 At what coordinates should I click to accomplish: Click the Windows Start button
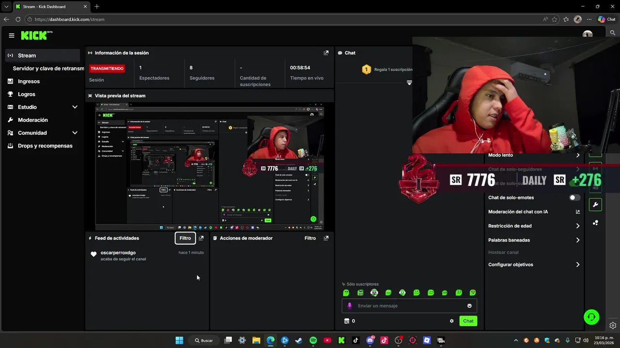click(179, 340)
